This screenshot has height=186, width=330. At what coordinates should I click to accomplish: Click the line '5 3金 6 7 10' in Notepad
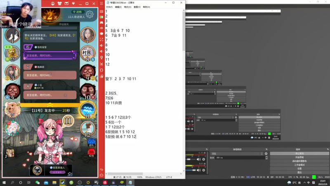[x=118, y=31]
